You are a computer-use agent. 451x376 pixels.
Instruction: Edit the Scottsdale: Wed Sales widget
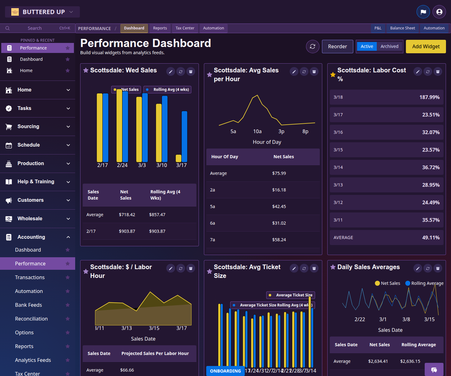point(171,71)
